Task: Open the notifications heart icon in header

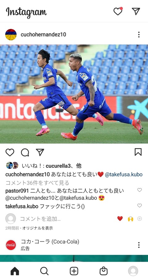Action: [x=118, y=11]
